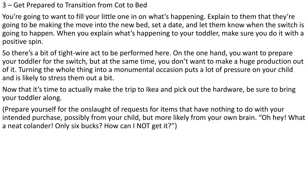
Task: Click the text "You're going to want"
Action: click(35, 17)
